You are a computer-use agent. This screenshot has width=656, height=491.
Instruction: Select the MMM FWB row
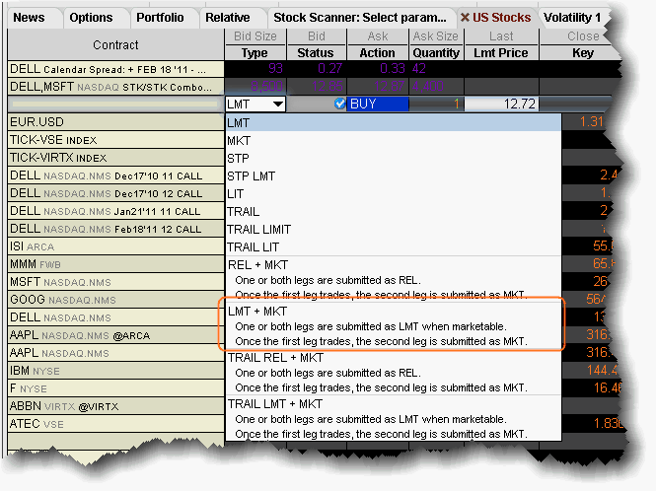point(115,264)
